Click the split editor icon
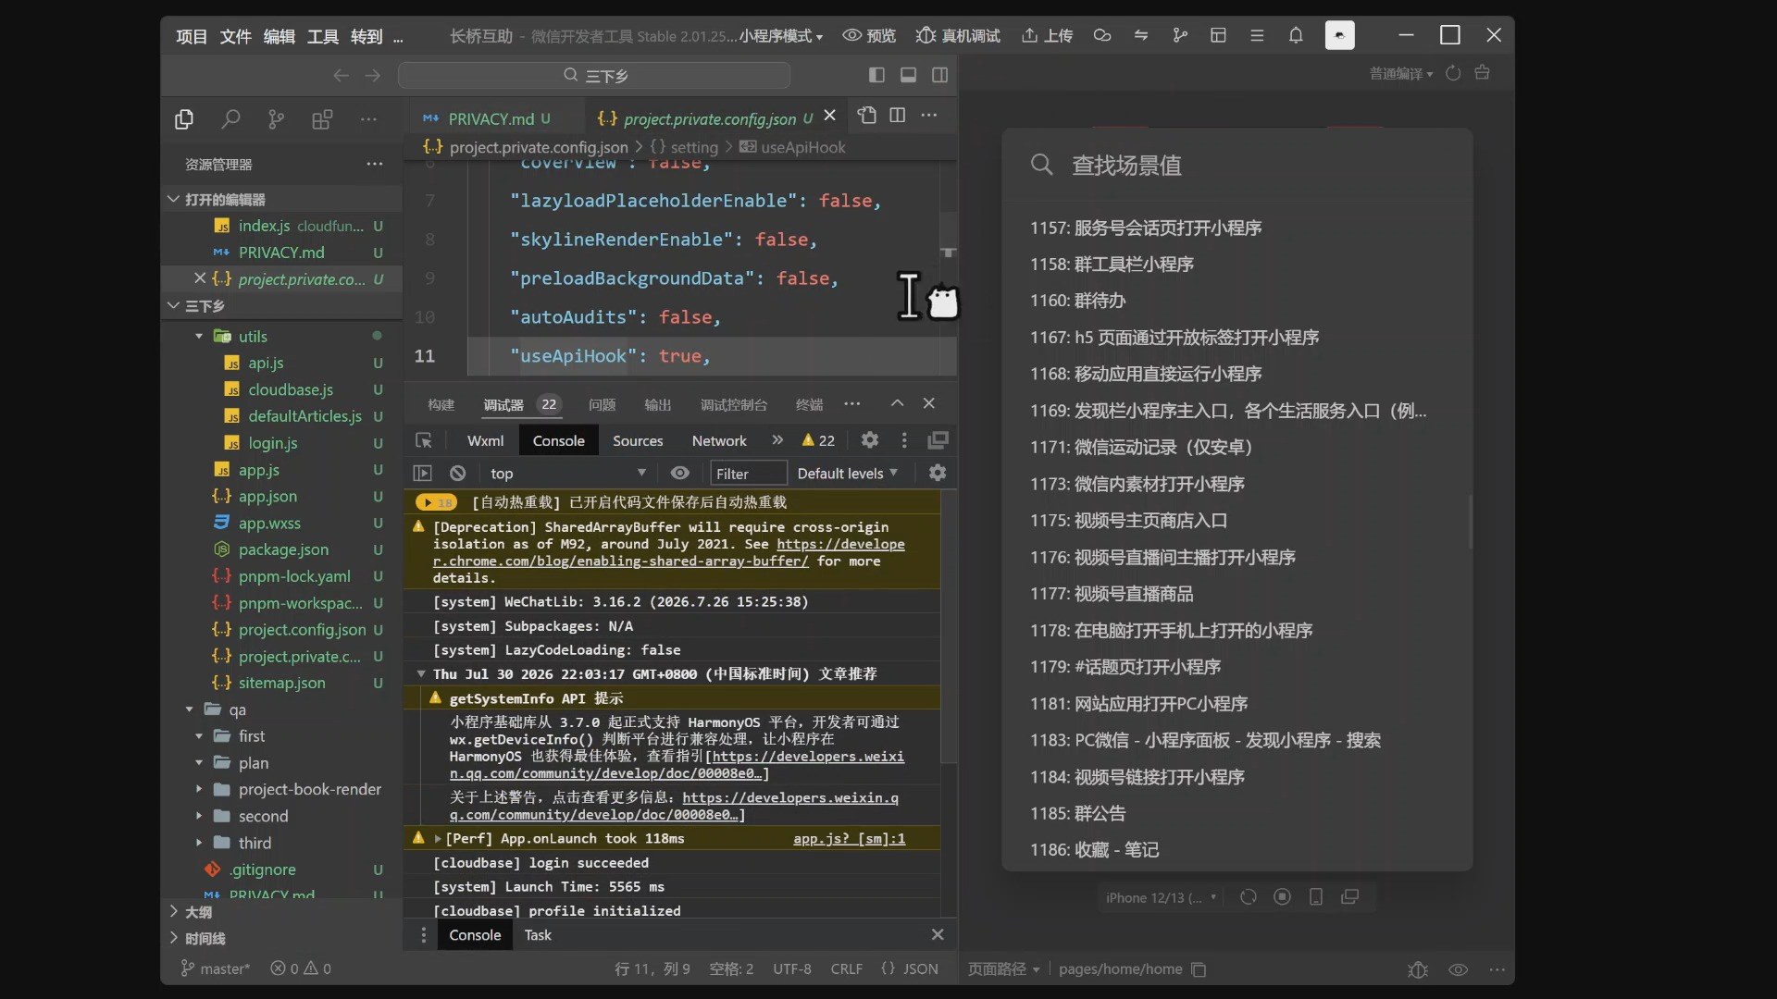 point(897,116)
